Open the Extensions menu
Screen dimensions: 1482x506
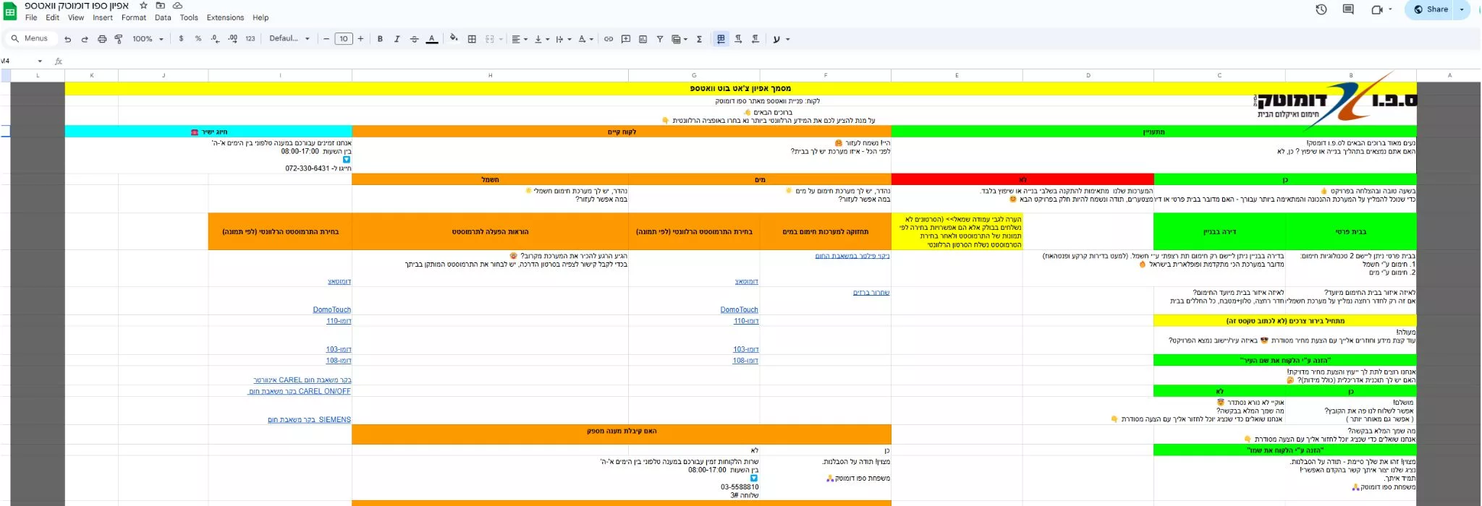click(225, 17)
